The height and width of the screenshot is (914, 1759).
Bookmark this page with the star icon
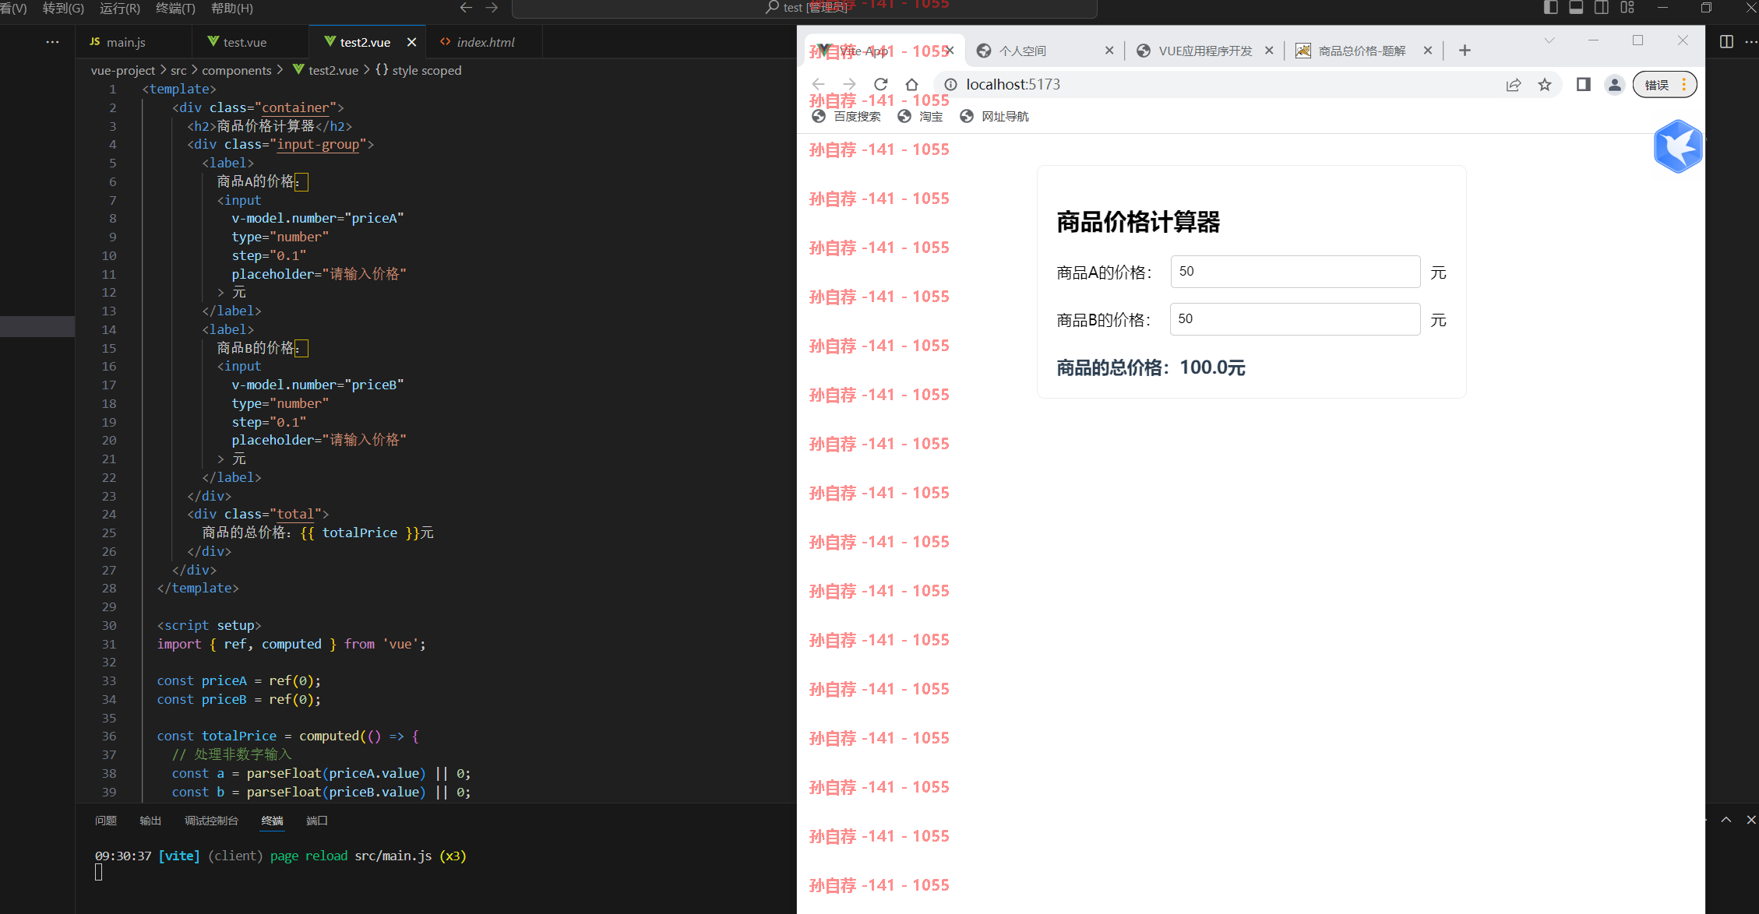(x=1545, y=85)
